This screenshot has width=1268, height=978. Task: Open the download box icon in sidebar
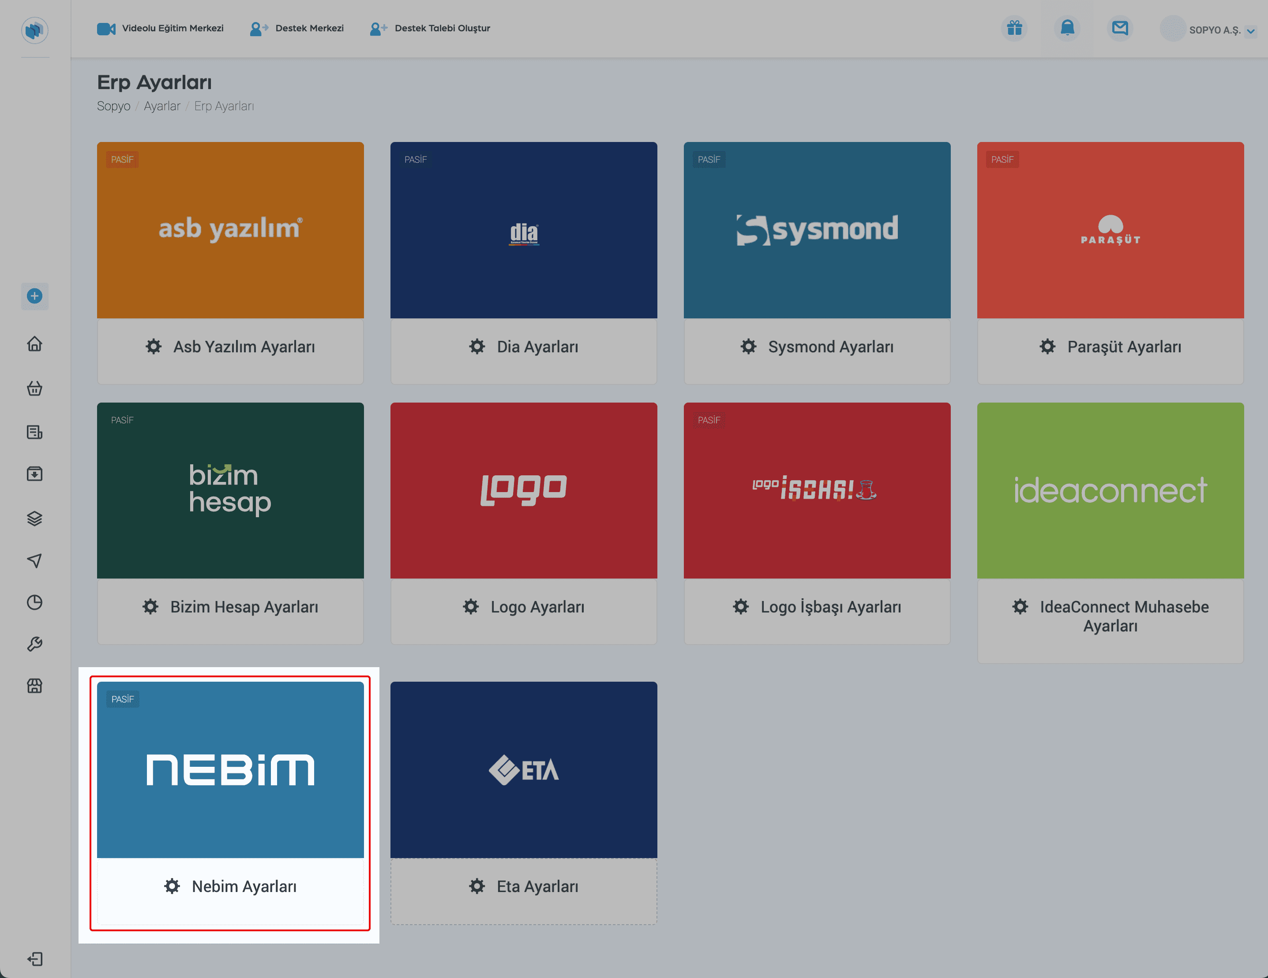35,474
